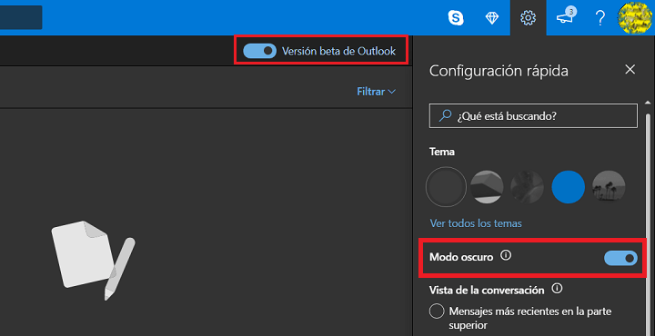This screenshot has height=336, width=655.
Task: Focus the ¿Qué está buscando? search box
Action: coord(533,116)
